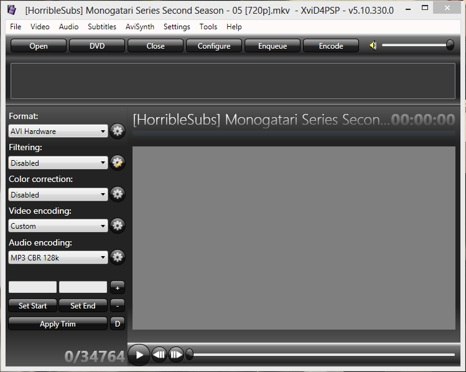Screen dimensions: 466x372
Task: Open the Settings menu
Action: tap(177, 27)
